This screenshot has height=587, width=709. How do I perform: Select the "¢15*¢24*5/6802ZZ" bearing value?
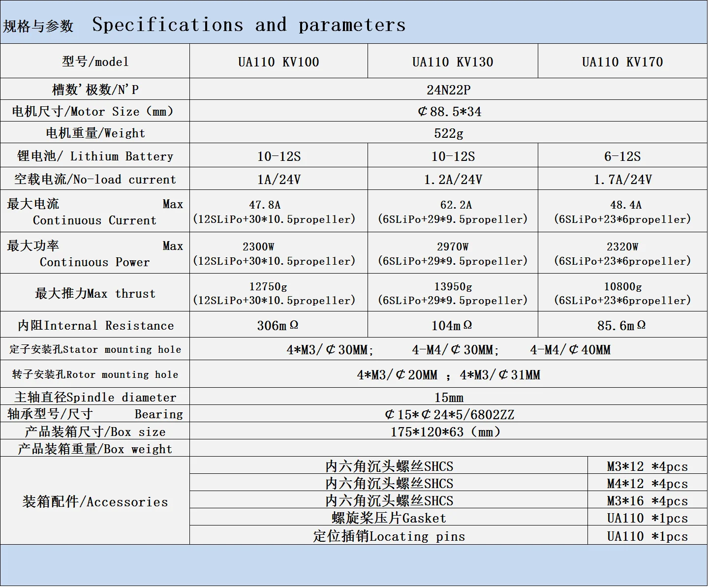point(449,415)
